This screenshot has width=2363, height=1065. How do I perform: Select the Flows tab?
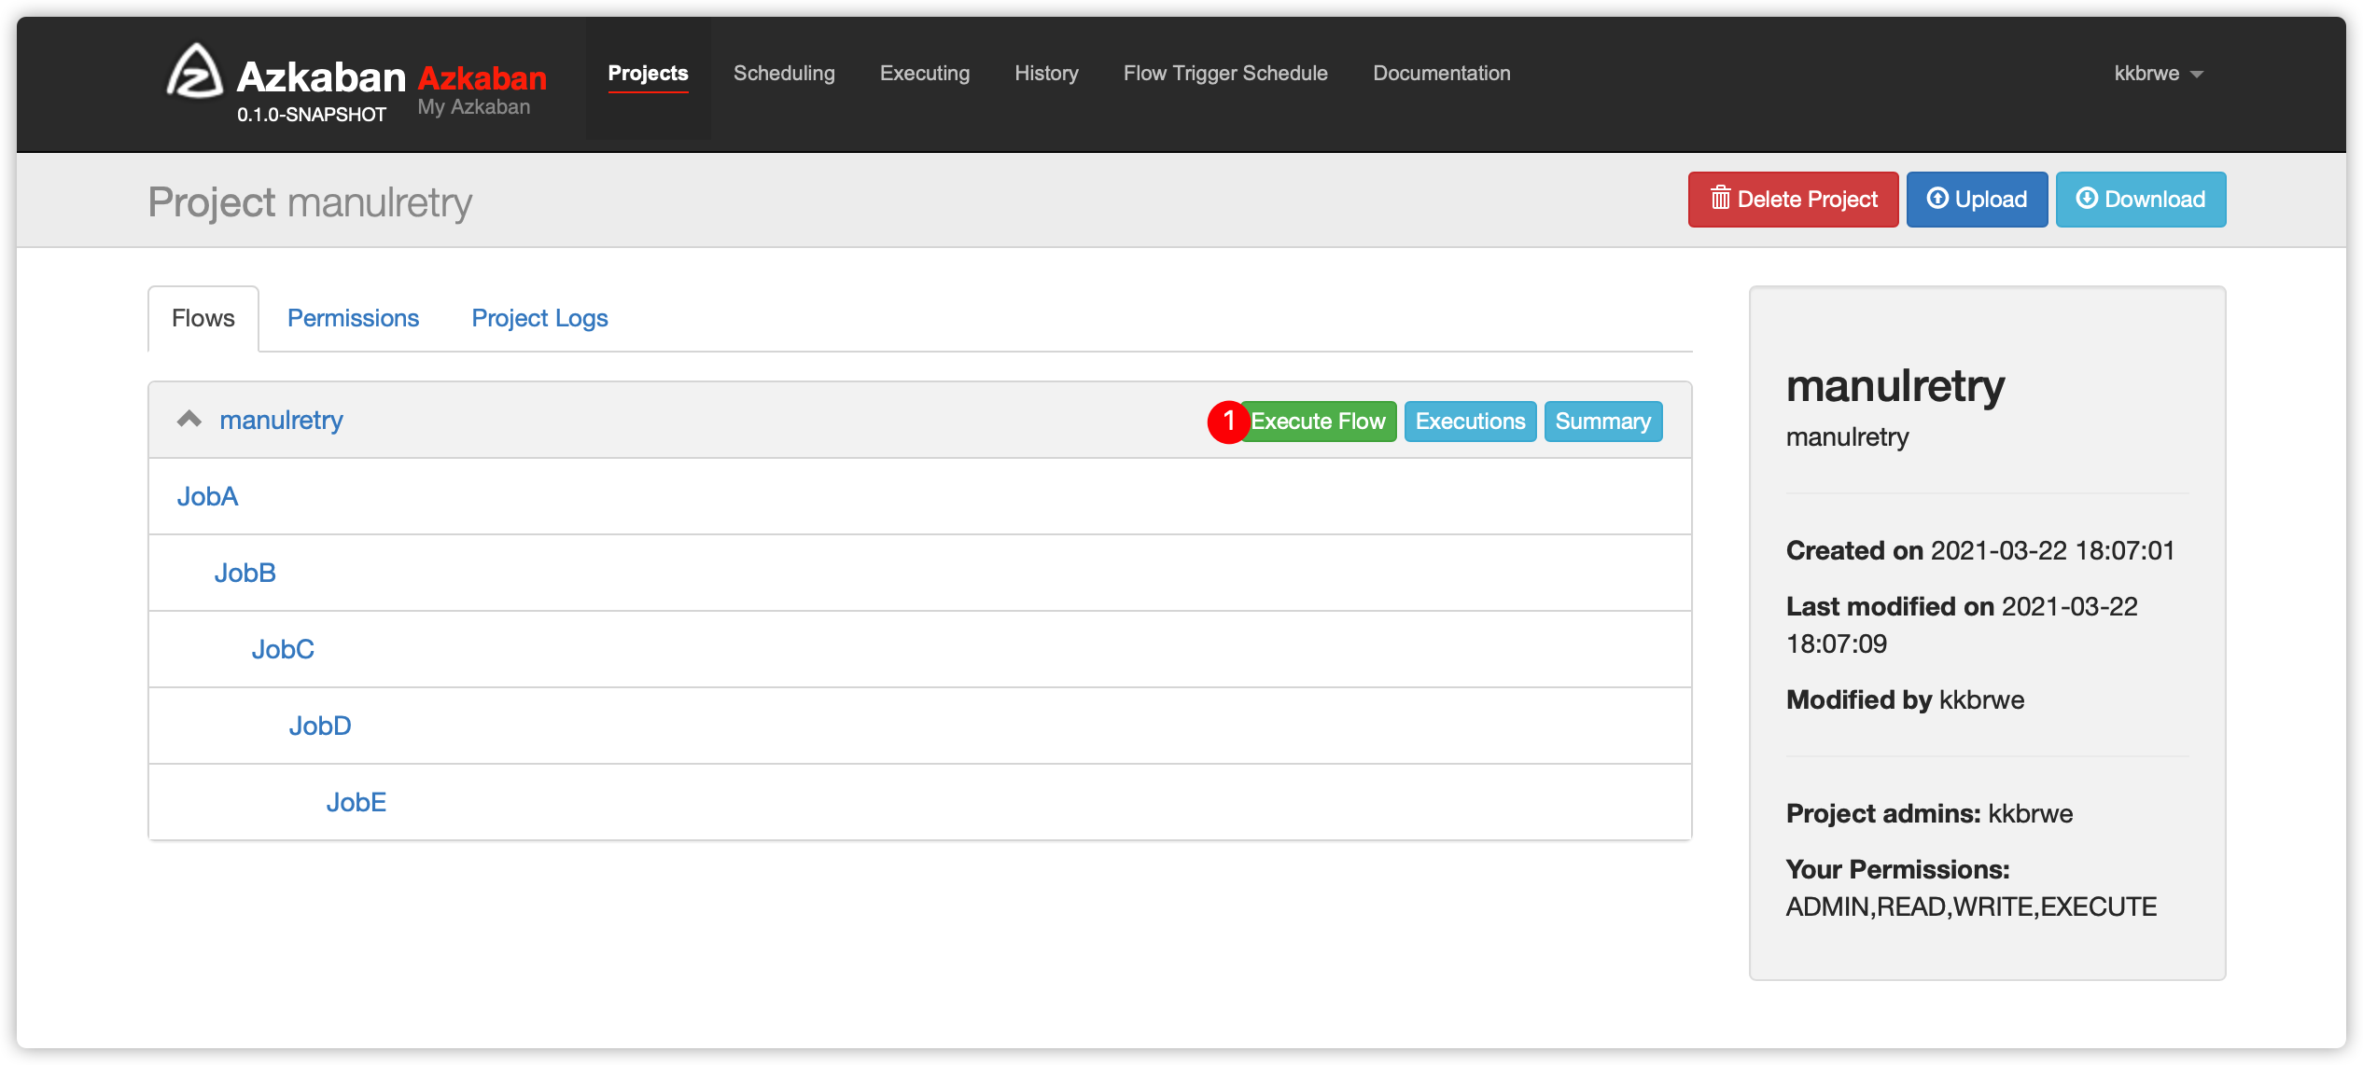(x=203, y=319)
